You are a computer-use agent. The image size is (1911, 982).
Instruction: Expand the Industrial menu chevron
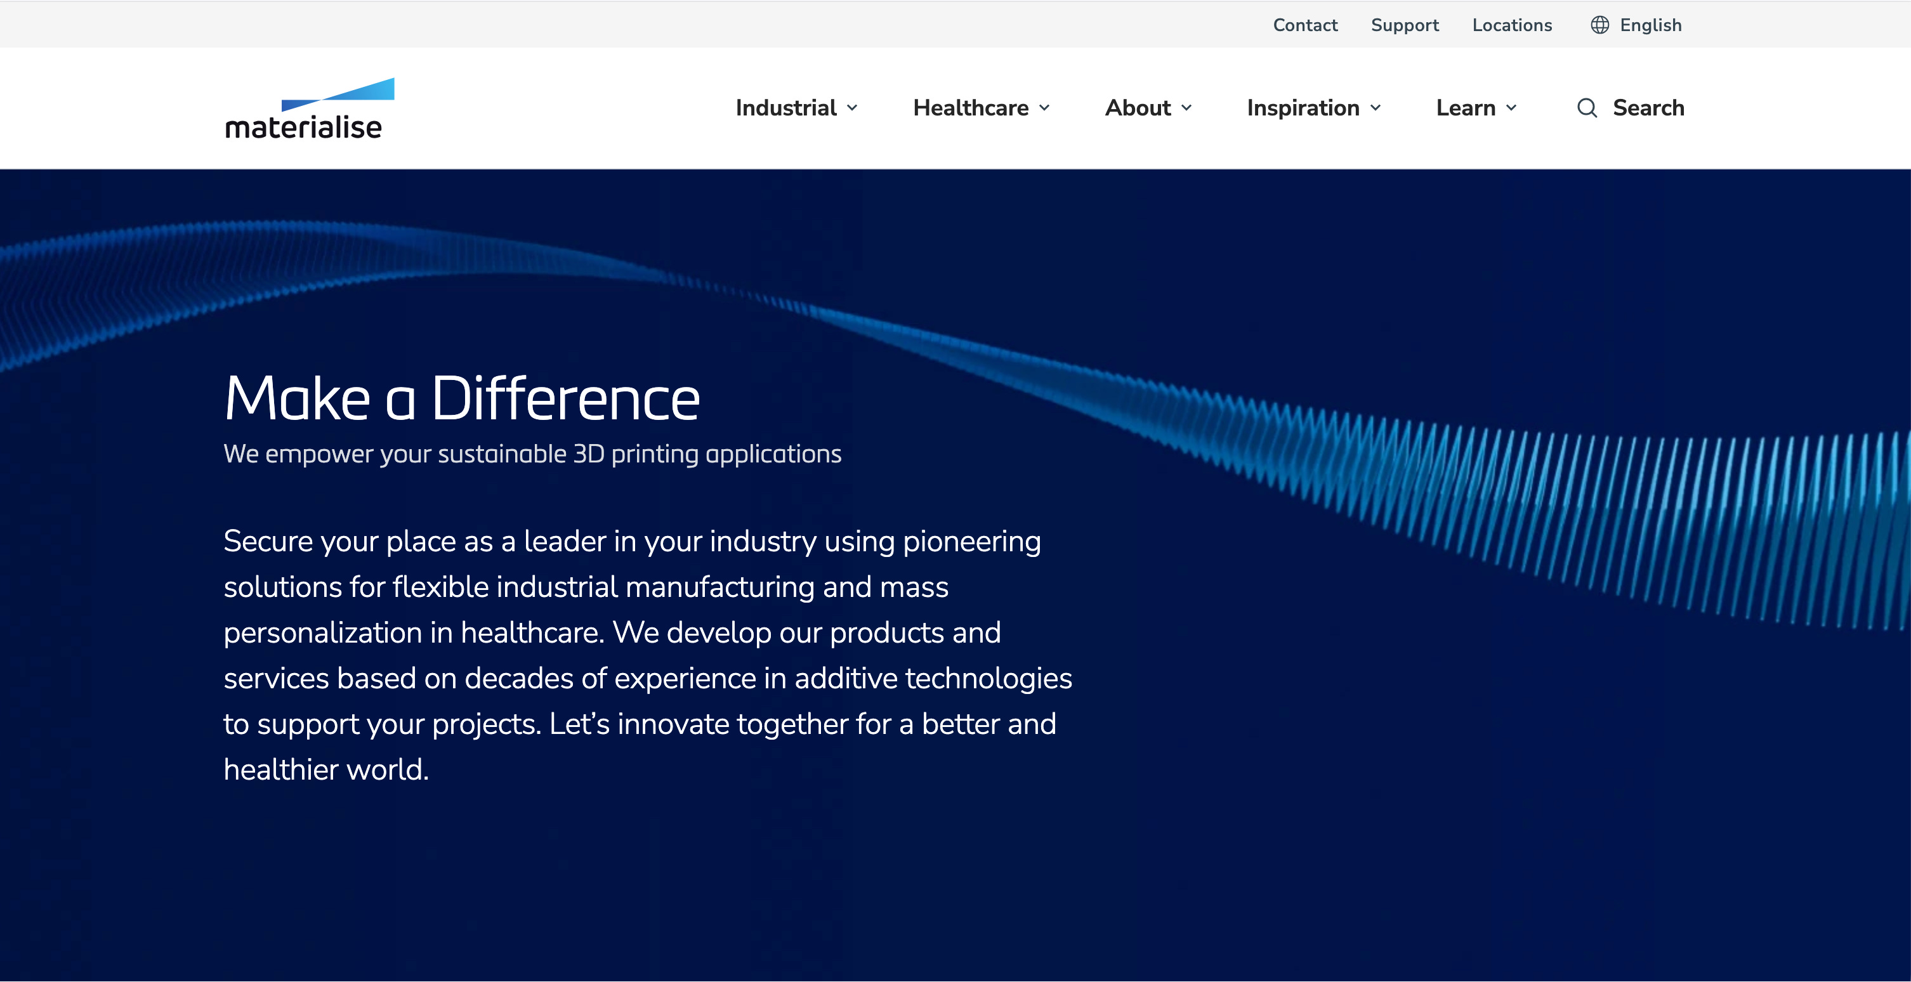(852, 108)
